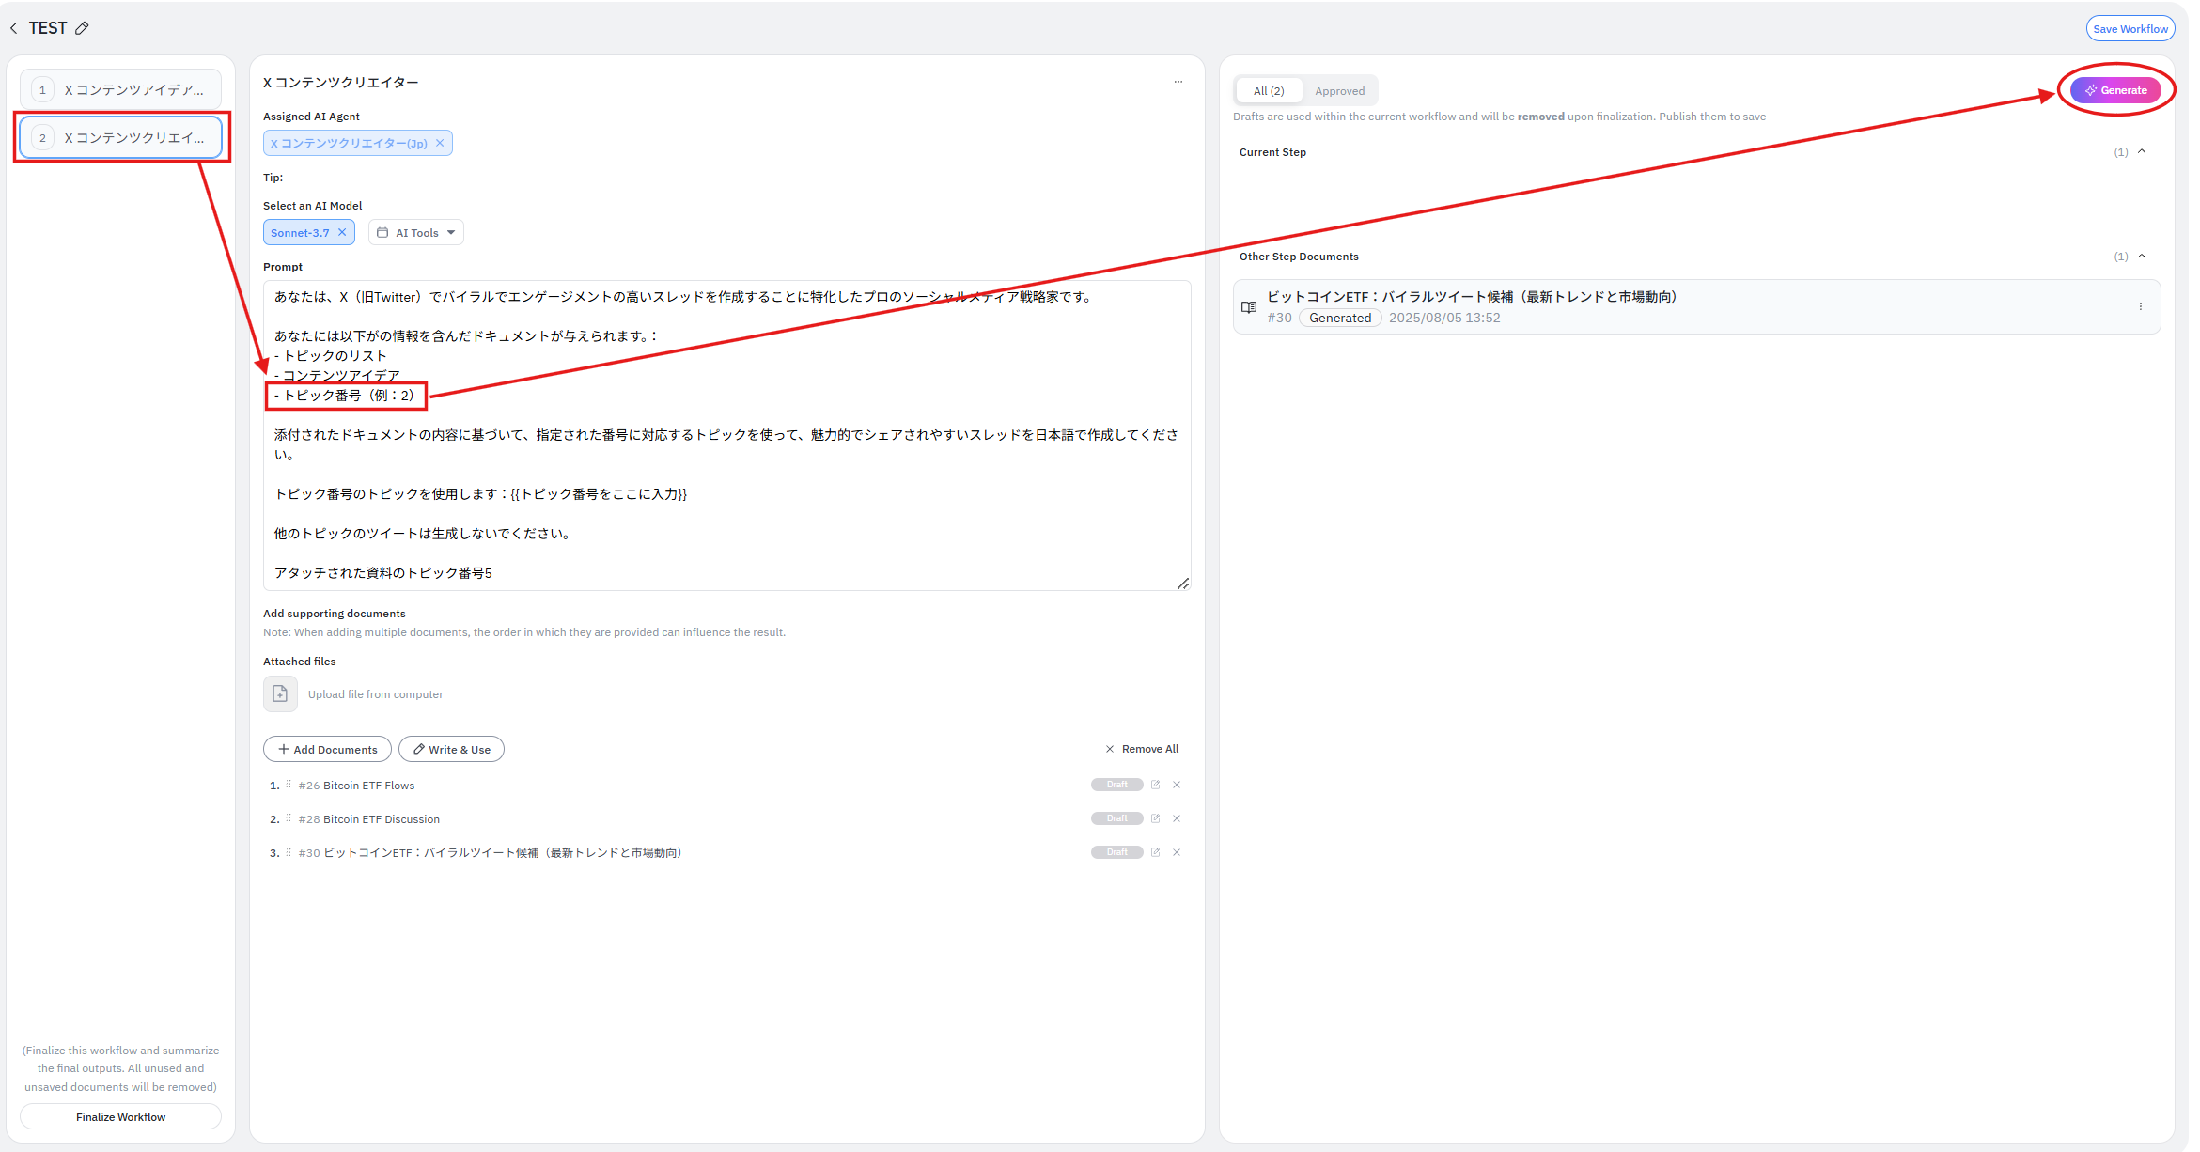Collapse the Current Step section
Image resolution: width=2200 pixels, height=1152 pixels.
coord(2142,151)
